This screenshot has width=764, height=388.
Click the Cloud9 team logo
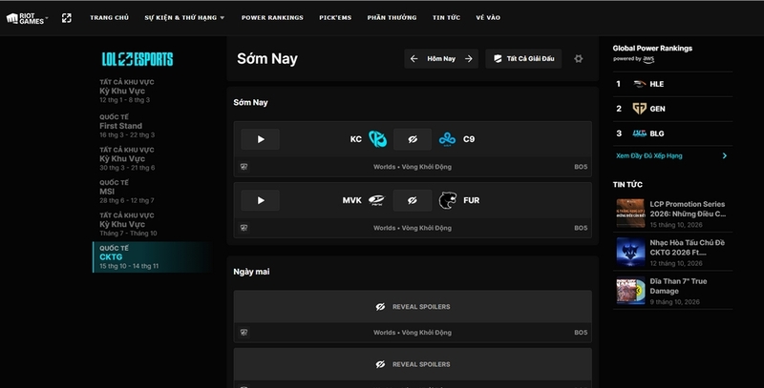tap(447, 139)
